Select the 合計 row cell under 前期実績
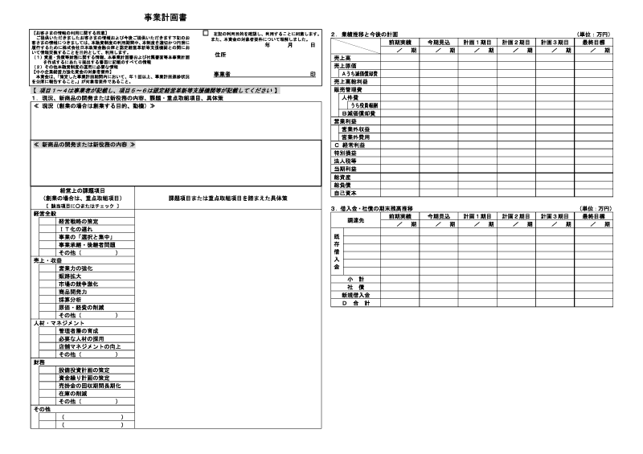The height and width of the screenshot is (454, 643). [399, 303]
